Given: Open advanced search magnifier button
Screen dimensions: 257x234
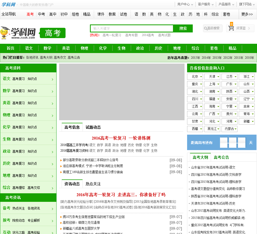Looking at the screenshot, I should 213,28.
